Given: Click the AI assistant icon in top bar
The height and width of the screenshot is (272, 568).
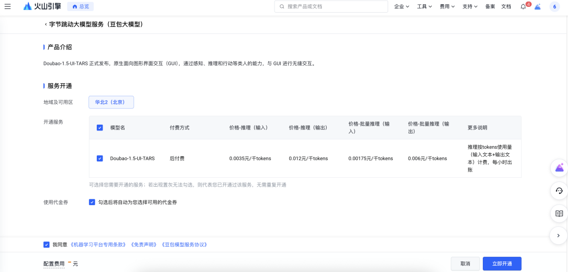Looking at the screenshot, I should click(x=537, y=6).
